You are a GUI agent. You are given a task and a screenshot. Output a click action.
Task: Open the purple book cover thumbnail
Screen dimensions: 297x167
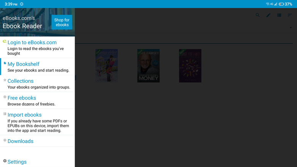pos(190,66)
